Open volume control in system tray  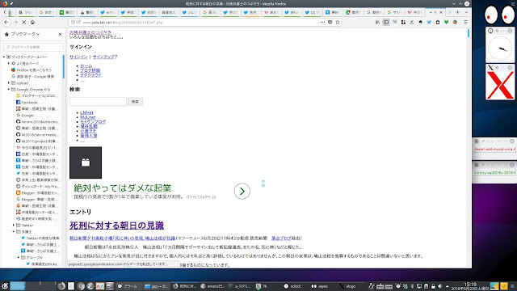coord(439,286)
